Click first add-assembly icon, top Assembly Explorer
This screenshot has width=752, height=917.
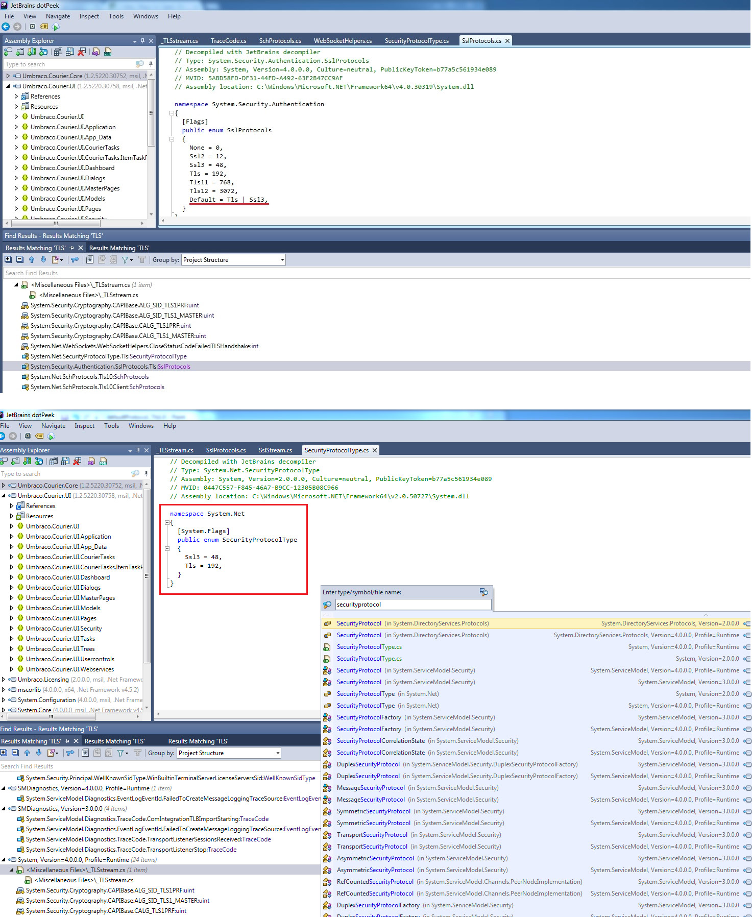coord(8,52)
